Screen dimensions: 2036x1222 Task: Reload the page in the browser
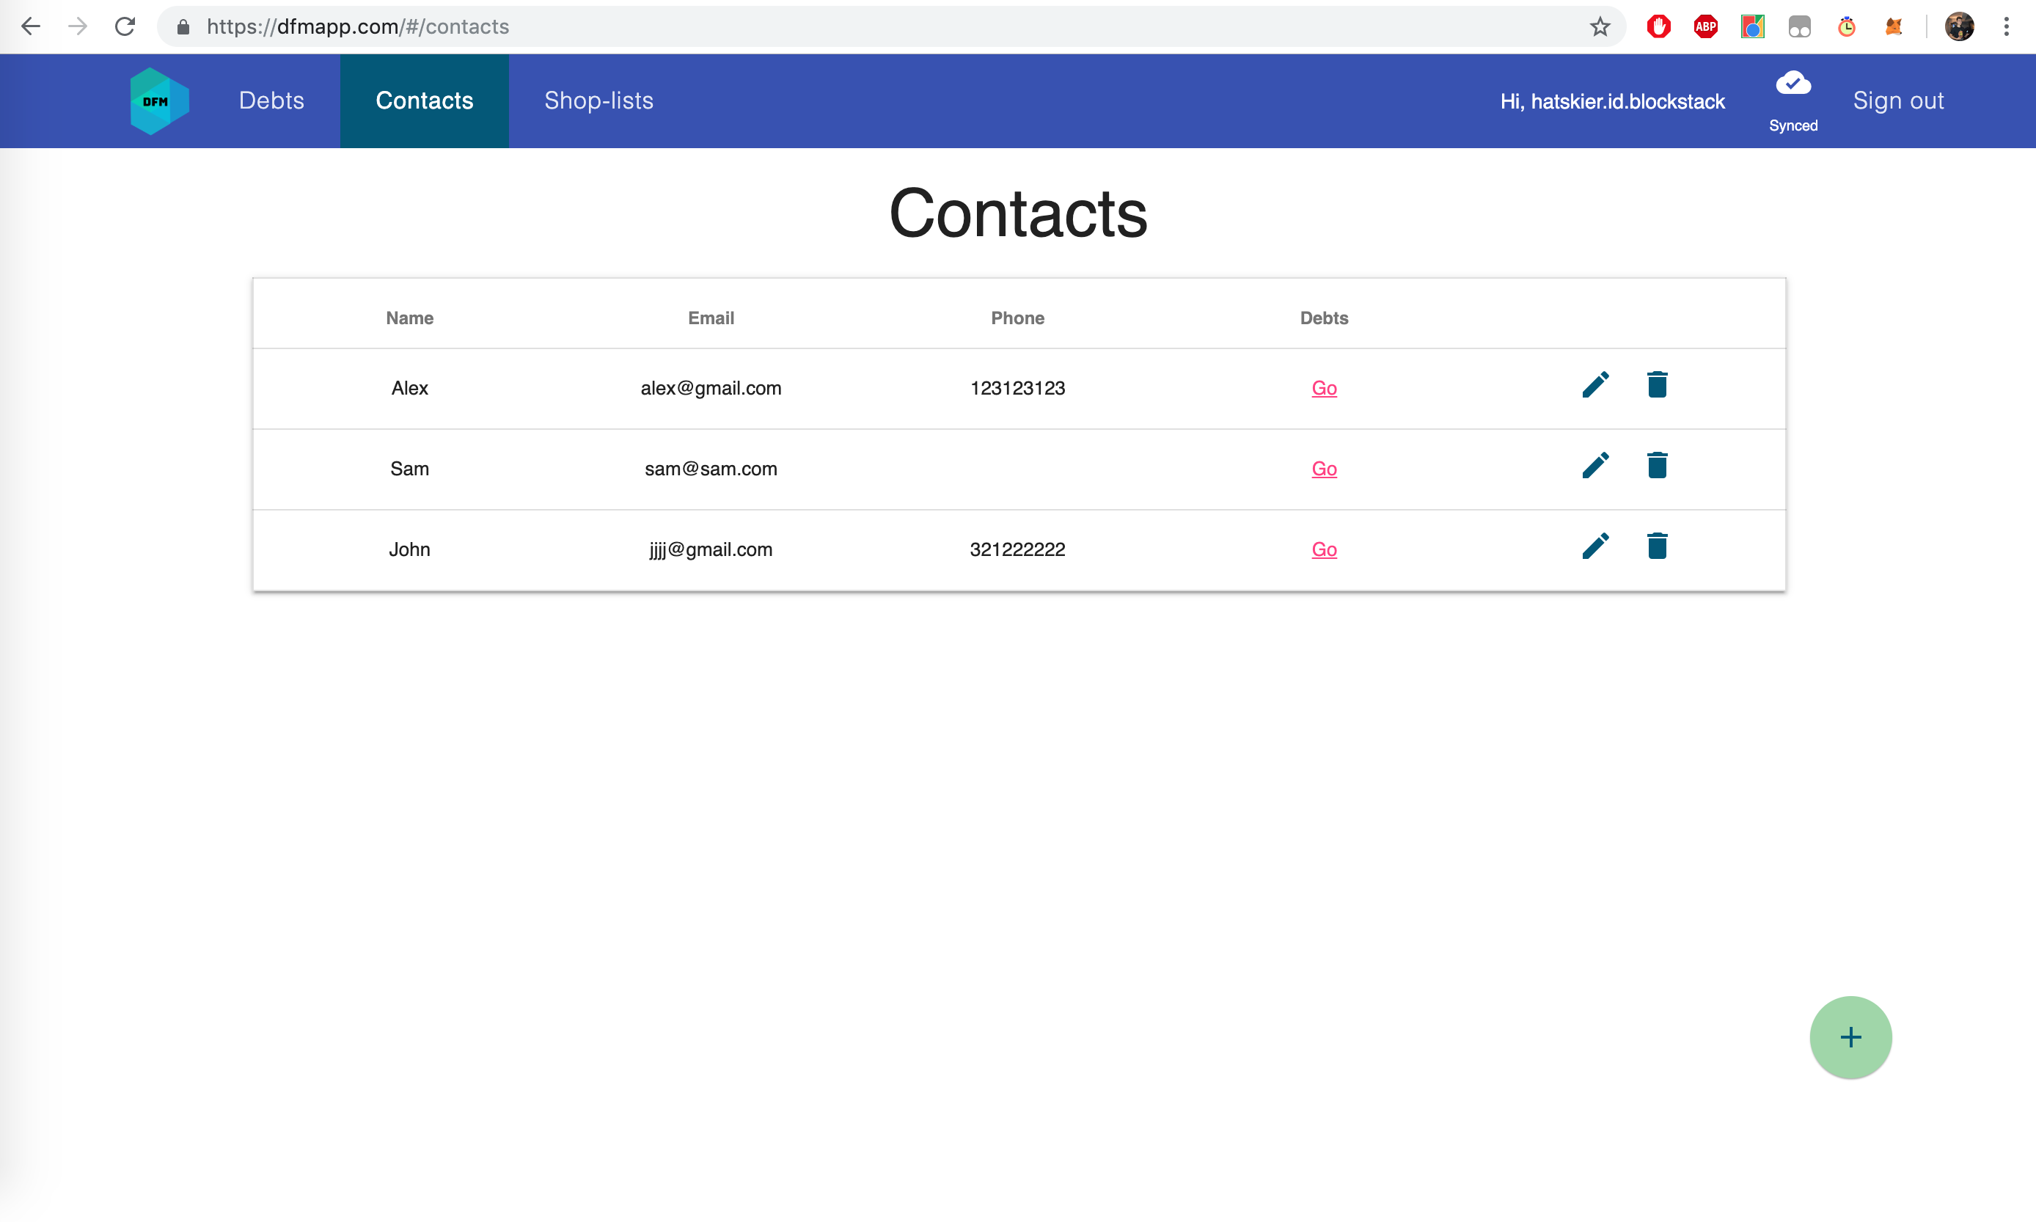click(x=125, y=27)
